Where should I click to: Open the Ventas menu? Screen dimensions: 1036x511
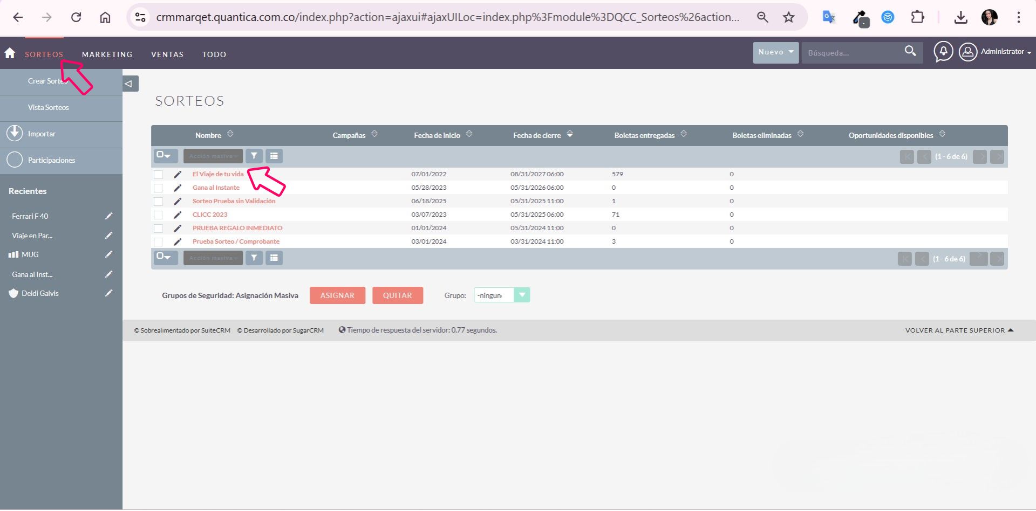click(x=167, y=54)
